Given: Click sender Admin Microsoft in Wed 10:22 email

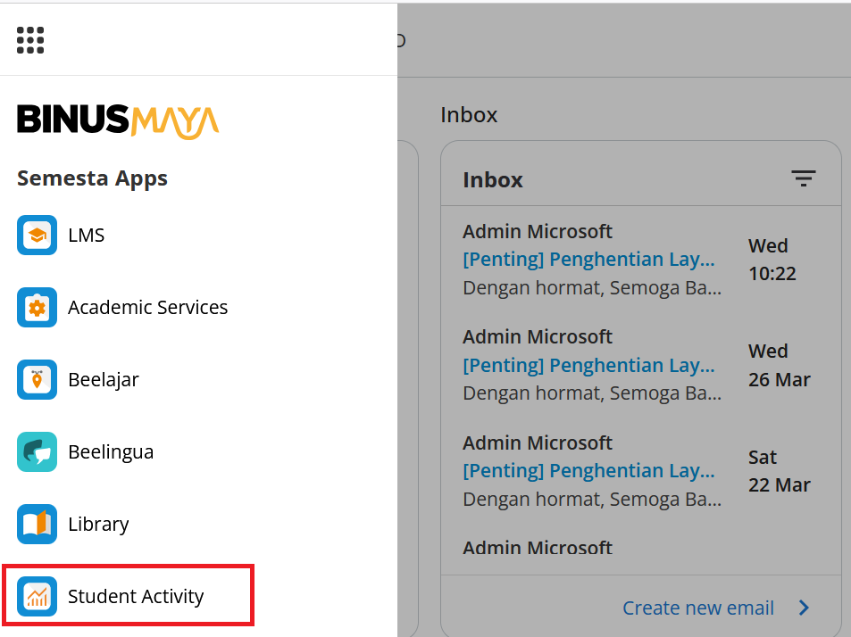Looking at the screenshot, I should click(x=538, y=231).
